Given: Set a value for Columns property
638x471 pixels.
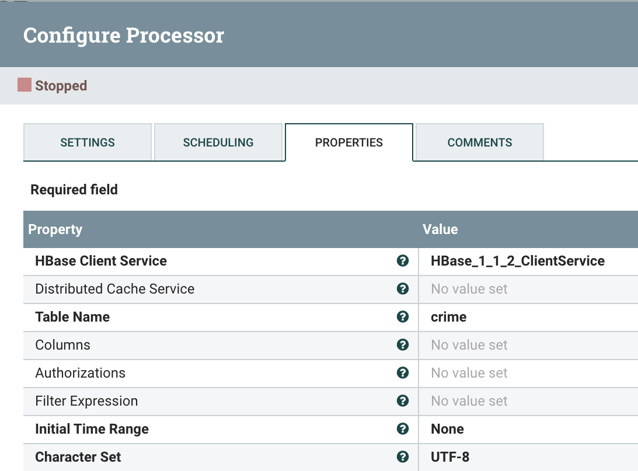Looking at the screenshot, I should click(469, 345).
